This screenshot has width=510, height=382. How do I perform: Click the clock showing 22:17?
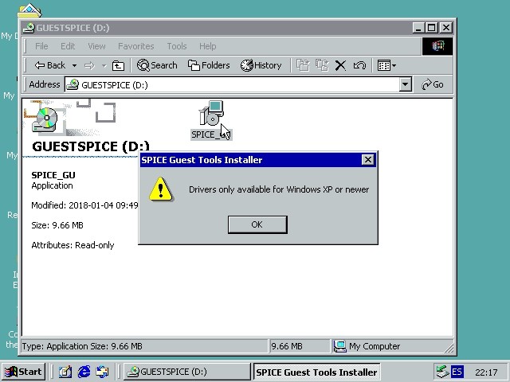tap(486, 372)
